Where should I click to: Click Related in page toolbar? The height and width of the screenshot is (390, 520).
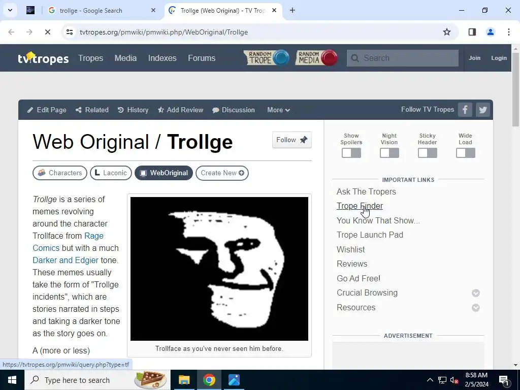[x=92, y=110]
